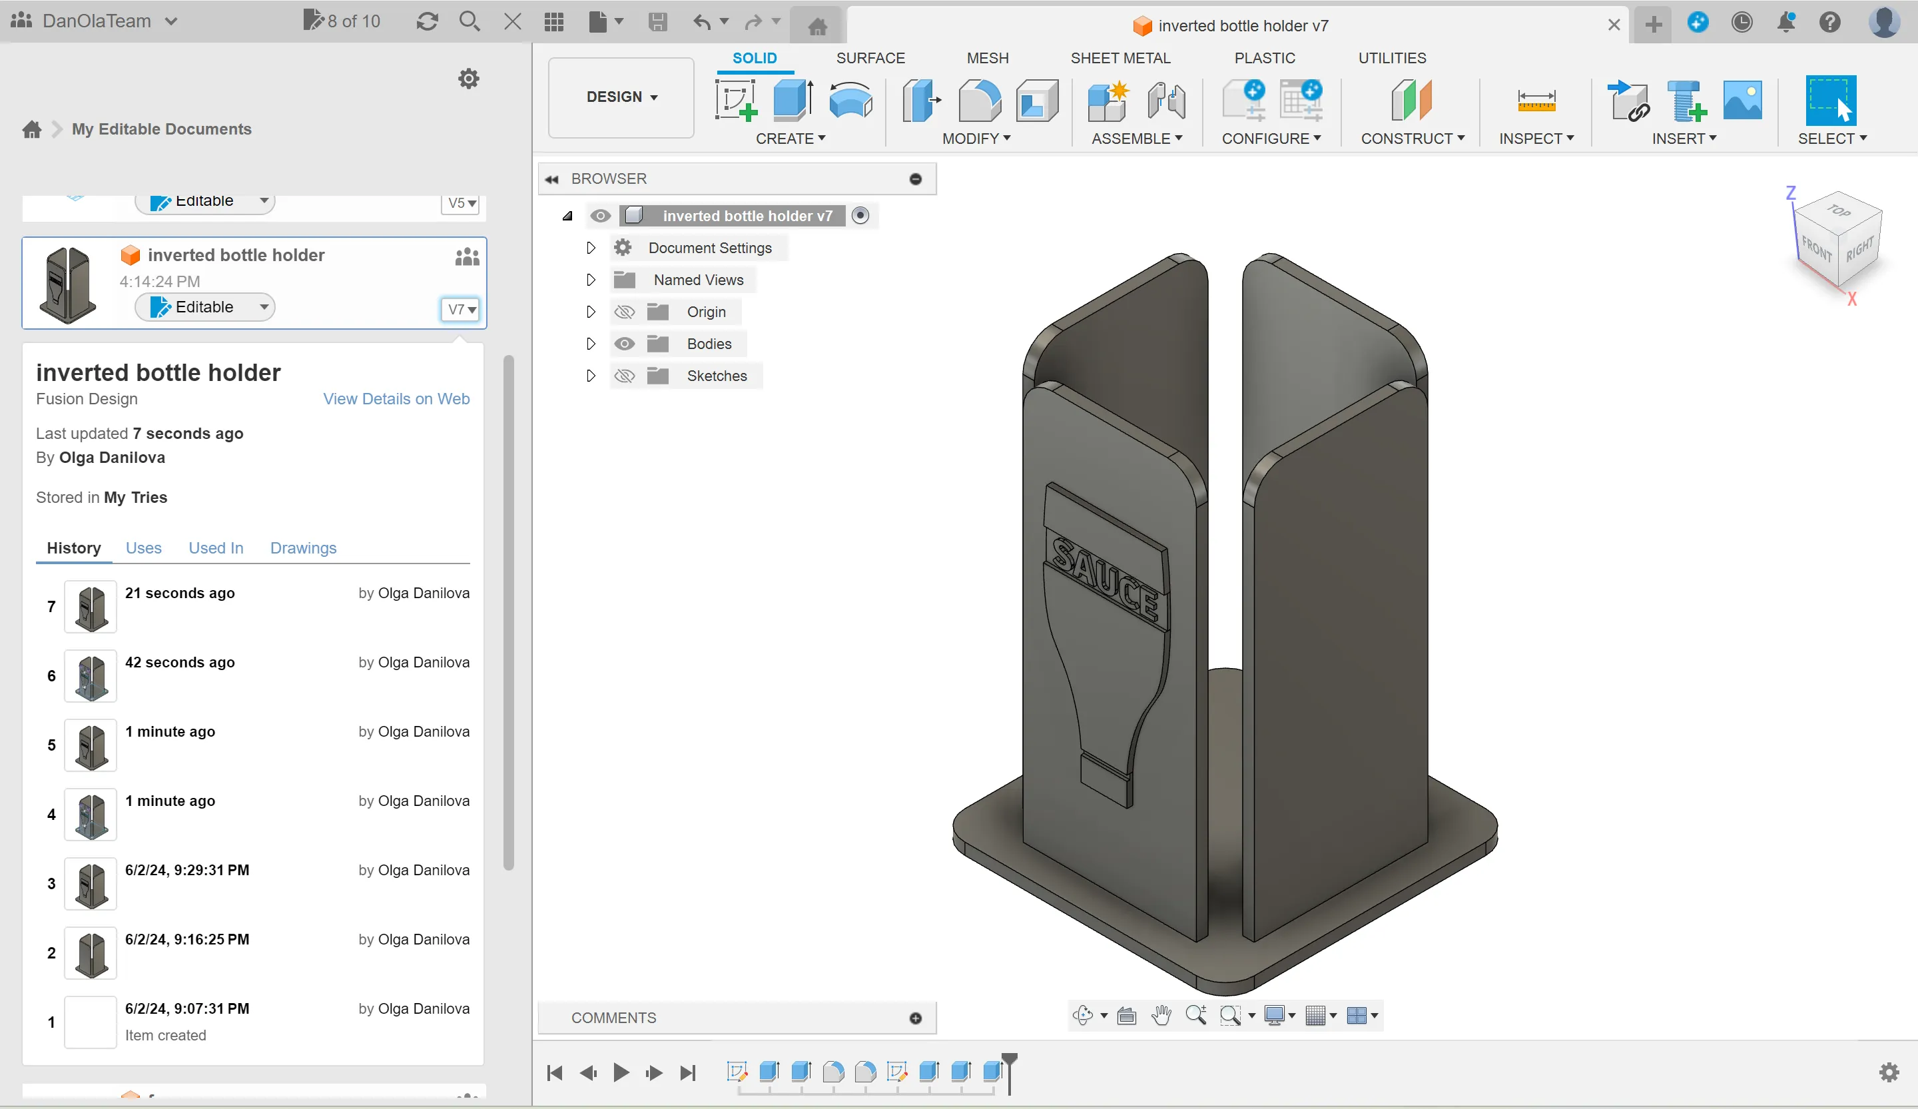Select the Revolve tool in Create
The image size is (1918, 1109).
[850, 101]
